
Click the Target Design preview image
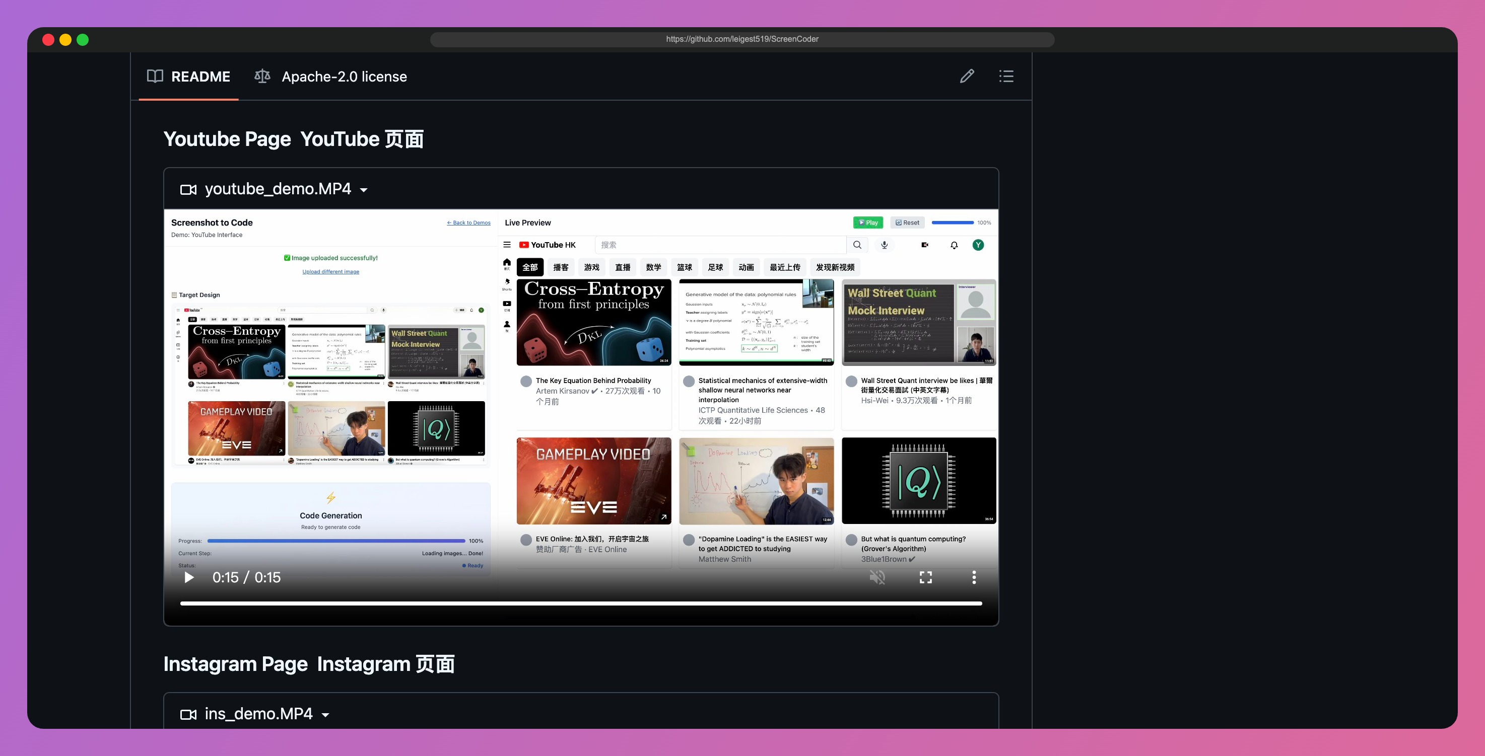[331, 385]
